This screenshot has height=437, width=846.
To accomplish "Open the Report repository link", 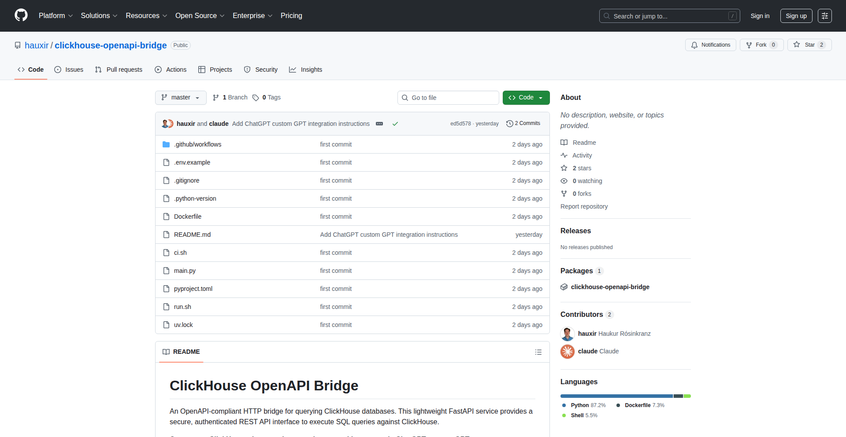I will (x=584, y=206).
